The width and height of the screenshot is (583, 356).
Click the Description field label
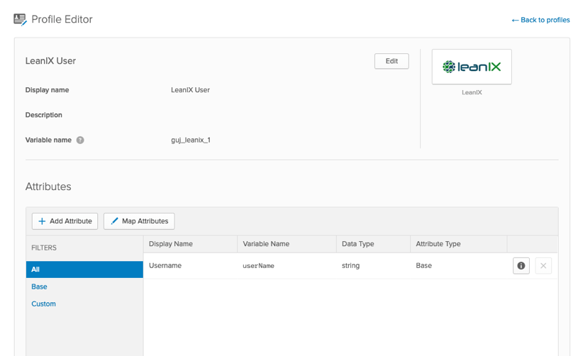[x=43, y=115]
